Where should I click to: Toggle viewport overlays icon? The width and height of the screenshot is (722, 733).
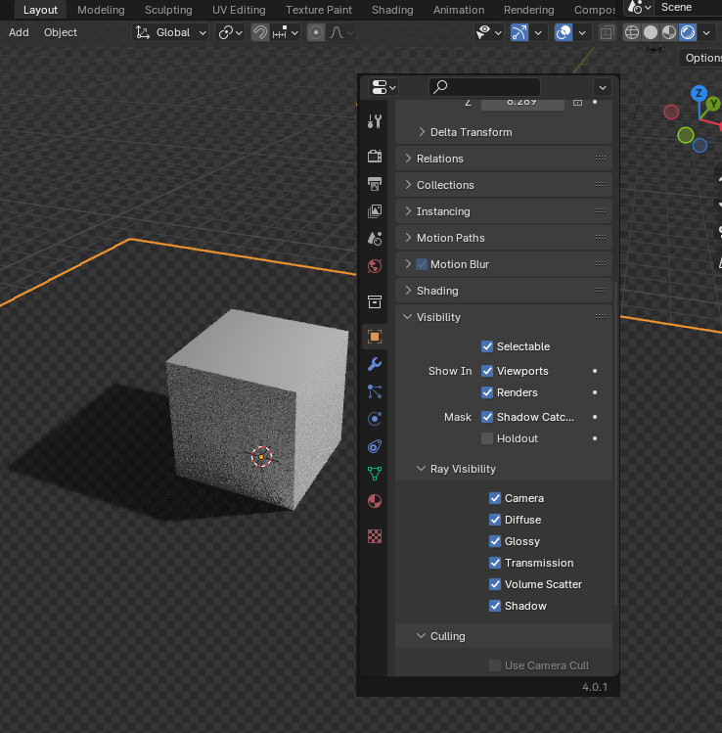pos(564,32)
